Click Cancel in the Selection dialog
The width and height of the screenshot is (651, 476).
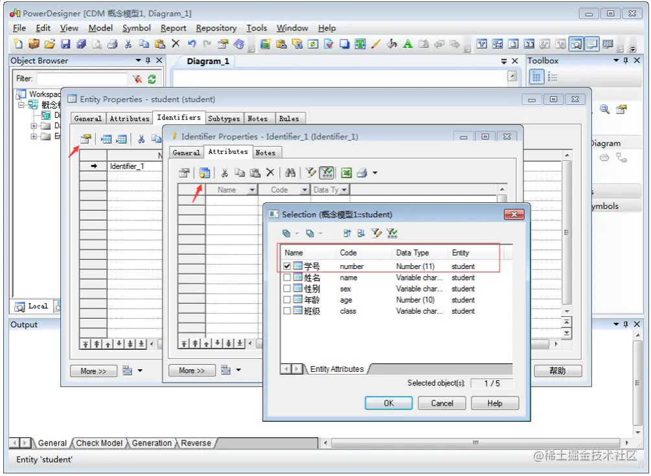pyautogui.click(x=442, y=403)
